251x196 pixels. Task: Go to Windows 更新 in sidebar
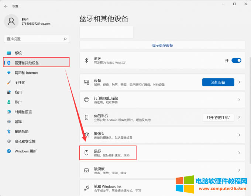[25, 151]
